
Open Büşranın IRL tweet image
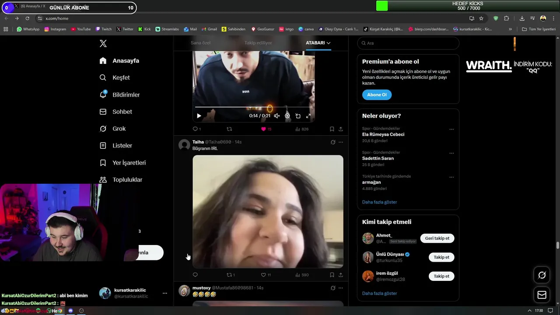[268, 211]
